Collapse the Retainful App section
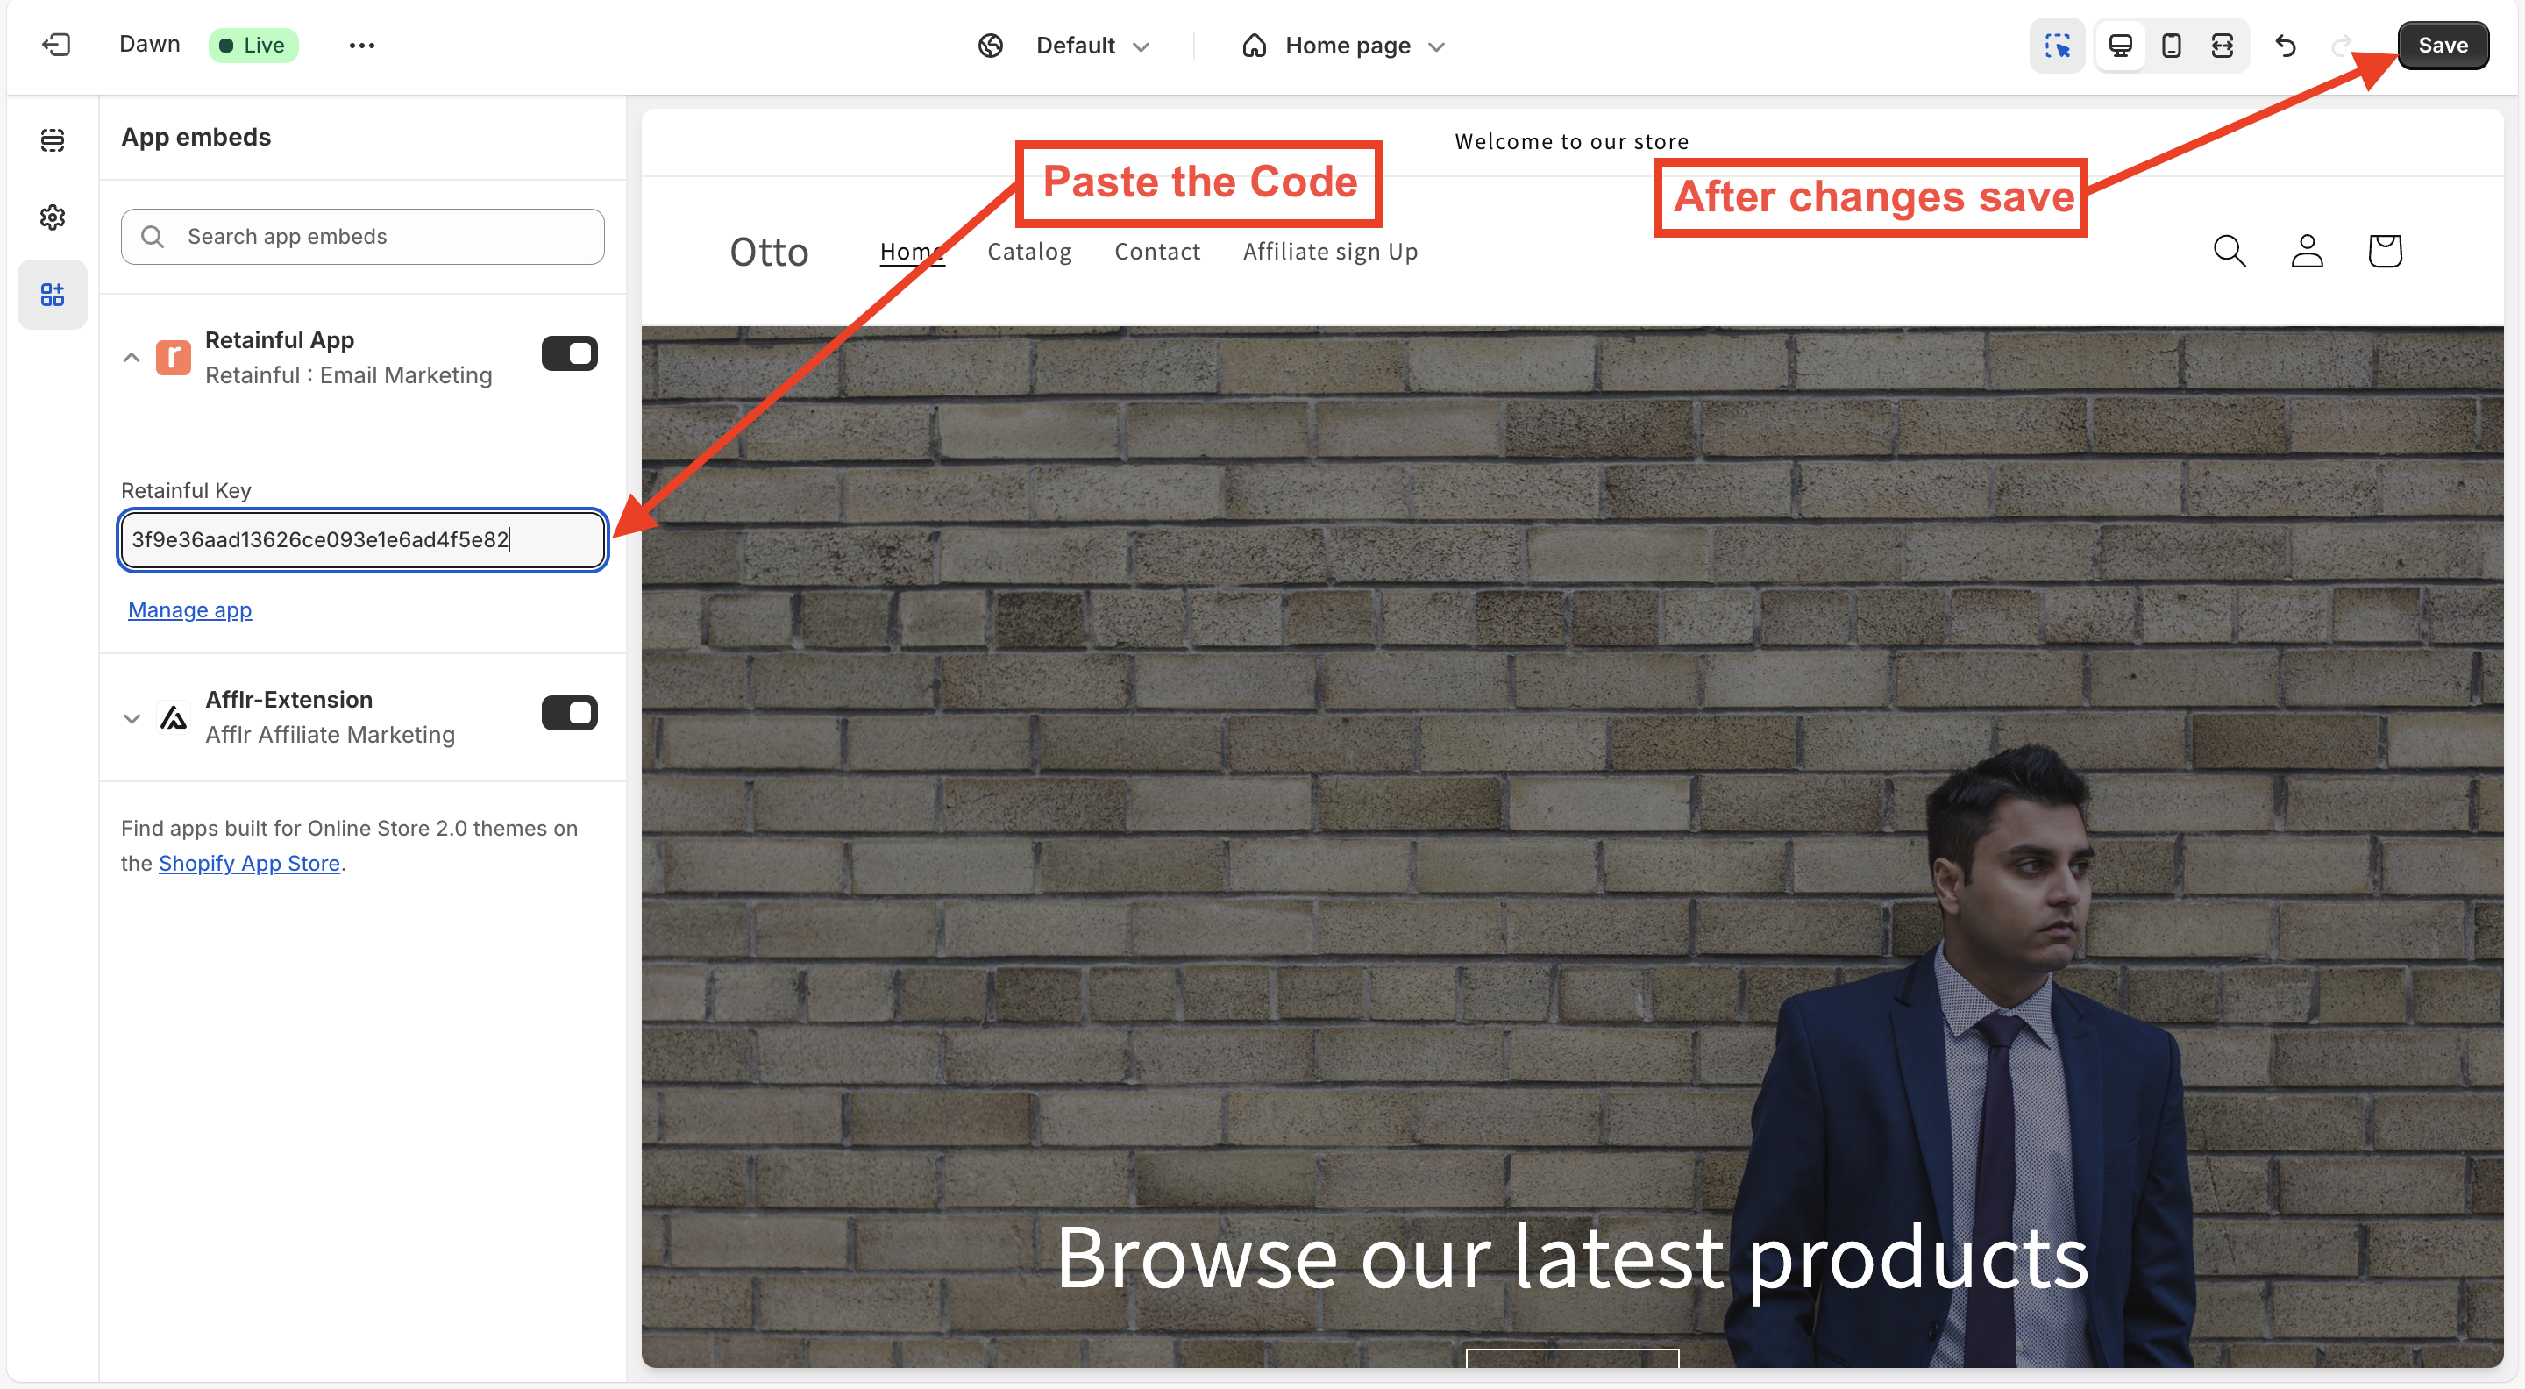The width and height of the screenshot is (2525, 1389). tap(132, 358)
